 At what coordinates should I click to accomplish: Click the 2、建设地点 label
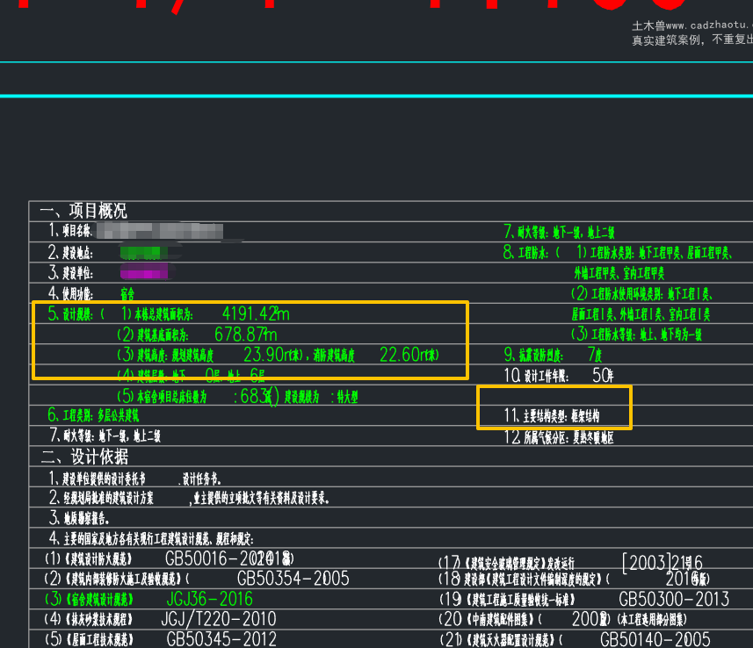tap(70, 253)
